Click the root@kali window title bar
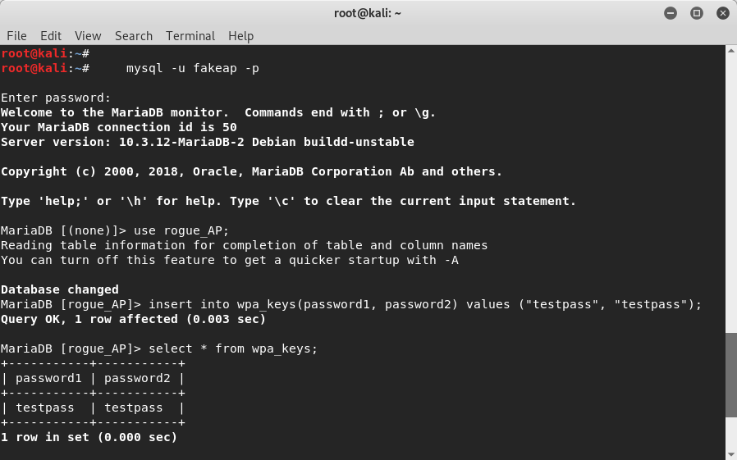Screen dimensions: 737x460 click(368, 13)
